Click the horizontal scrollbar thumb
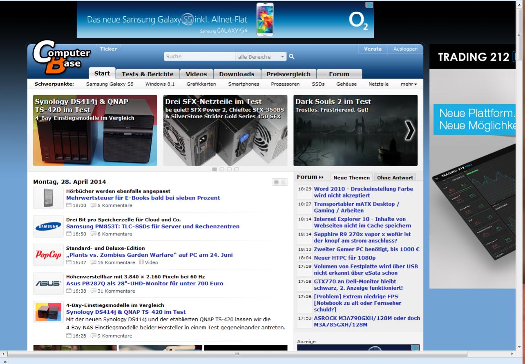Screen dimensions: 525x364 coord(238,353)
